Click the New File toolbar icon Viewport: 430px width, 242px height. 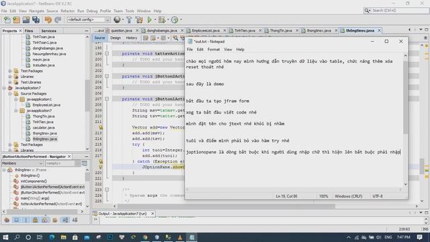pos(7,19)
